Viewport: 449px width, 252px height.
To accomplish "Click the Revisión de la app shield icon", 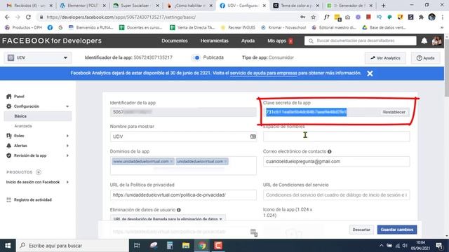I will [x=9, y=155].
